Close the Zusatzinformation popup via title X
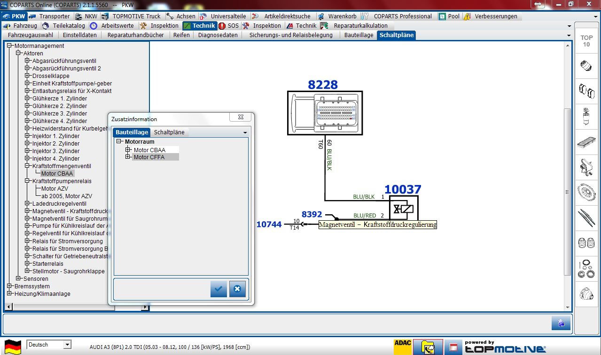The height and width of the screenshot is (355, 601). coord(241,117)
